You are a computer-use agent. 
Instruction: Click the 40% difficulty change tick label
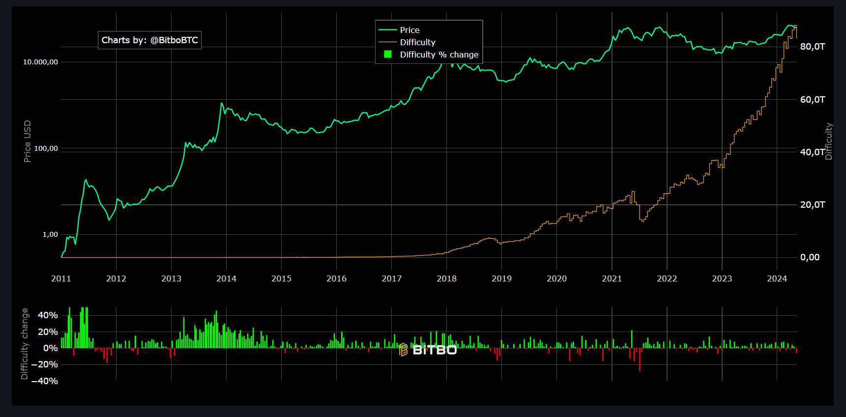pyautogui.click(x=48, y=315)
